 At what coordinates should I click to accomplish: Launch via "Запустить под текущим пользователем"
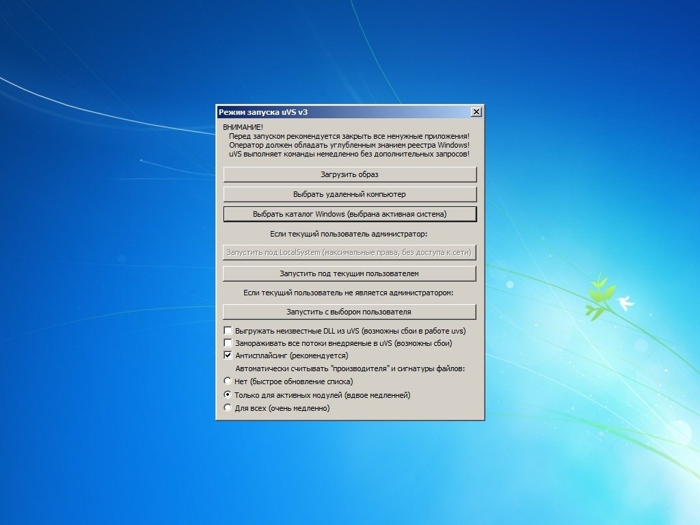pos(349,273)
